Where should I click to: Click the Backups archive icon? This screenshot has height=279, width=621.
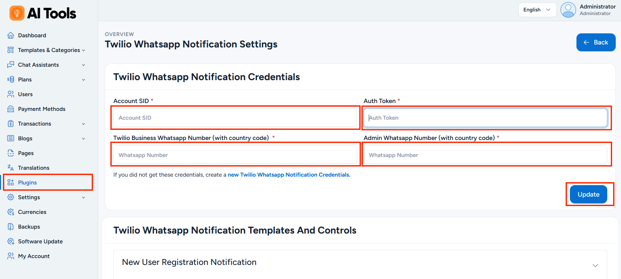click(x=11, y=227)
